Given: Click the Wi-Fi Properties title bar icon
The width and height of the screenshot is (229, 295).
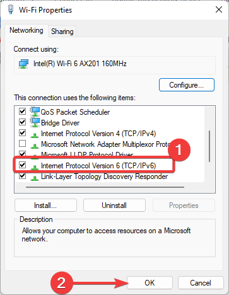Looking at the screenshot, I should 11,9.
